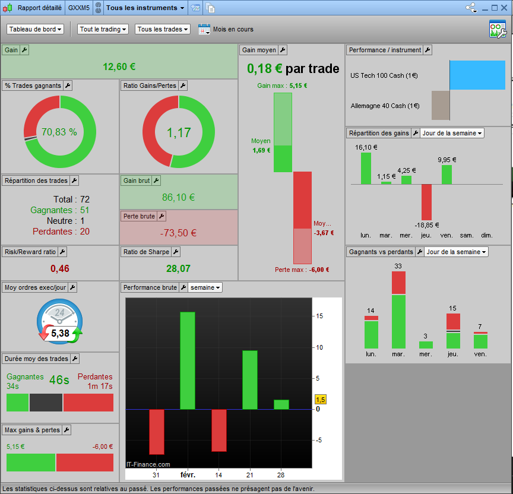Click the wrench icon next to Gain
This screenshot has height=494, width=513.
pyautogui.click(x=24, y=50)
